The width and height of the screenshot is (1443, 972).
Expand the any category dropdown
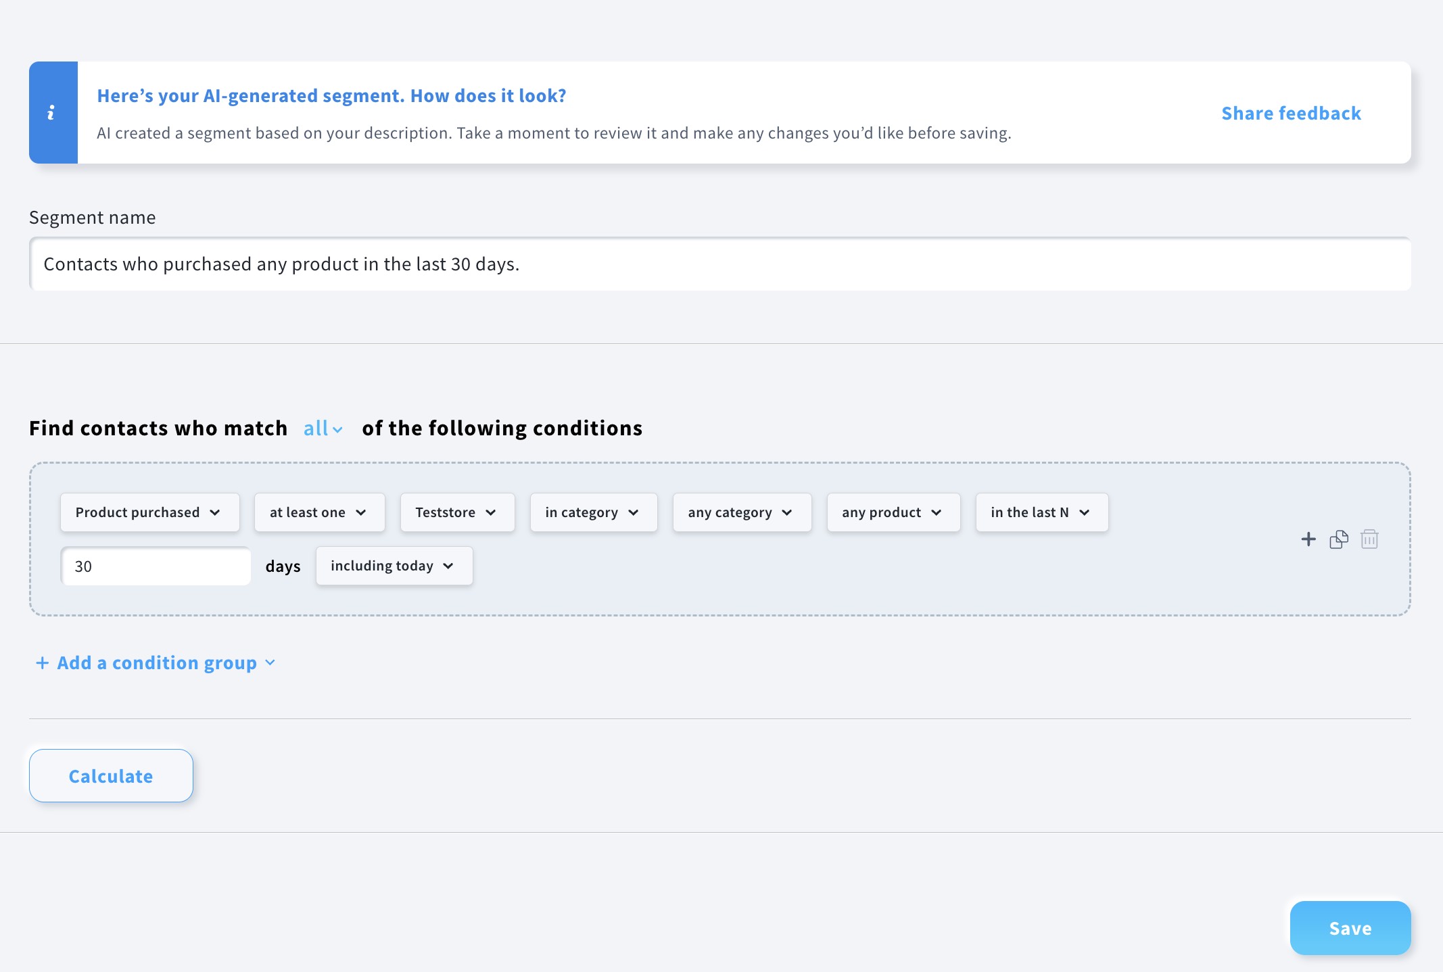tap(741, 512)
